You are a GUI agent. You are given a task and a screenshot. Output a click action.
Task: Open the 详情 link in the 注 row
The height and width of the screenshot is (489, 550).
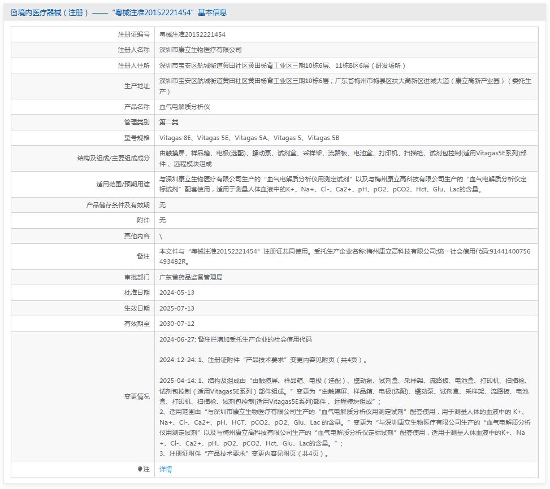click(x=166, y=469)
